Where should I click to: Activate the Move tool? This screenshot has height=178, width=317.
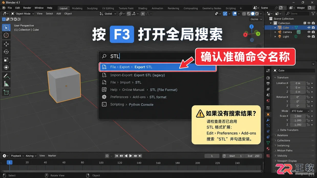(6, 44)
